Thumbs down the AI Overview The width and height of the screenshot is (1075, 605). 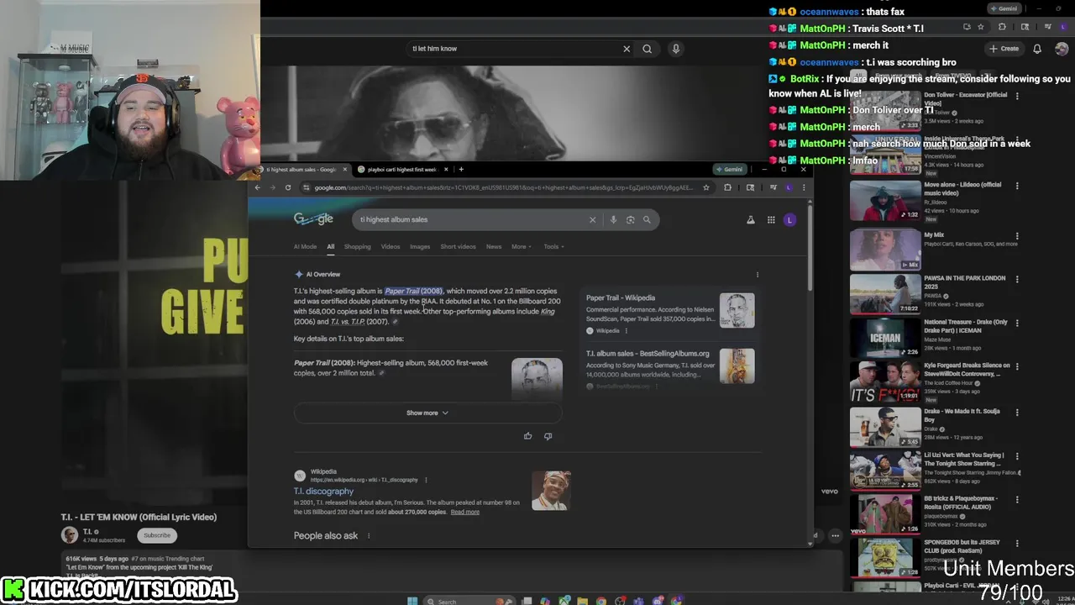point(548,436)
